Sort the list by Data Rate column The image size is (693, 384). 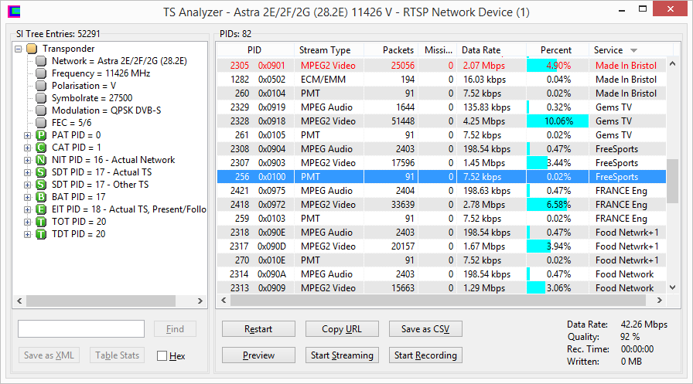click(x=492, y=50)
